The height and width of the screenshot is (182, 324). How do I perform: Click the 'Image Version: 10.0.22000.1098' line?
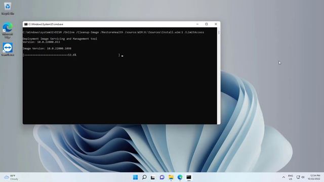(x=47, y=49)
